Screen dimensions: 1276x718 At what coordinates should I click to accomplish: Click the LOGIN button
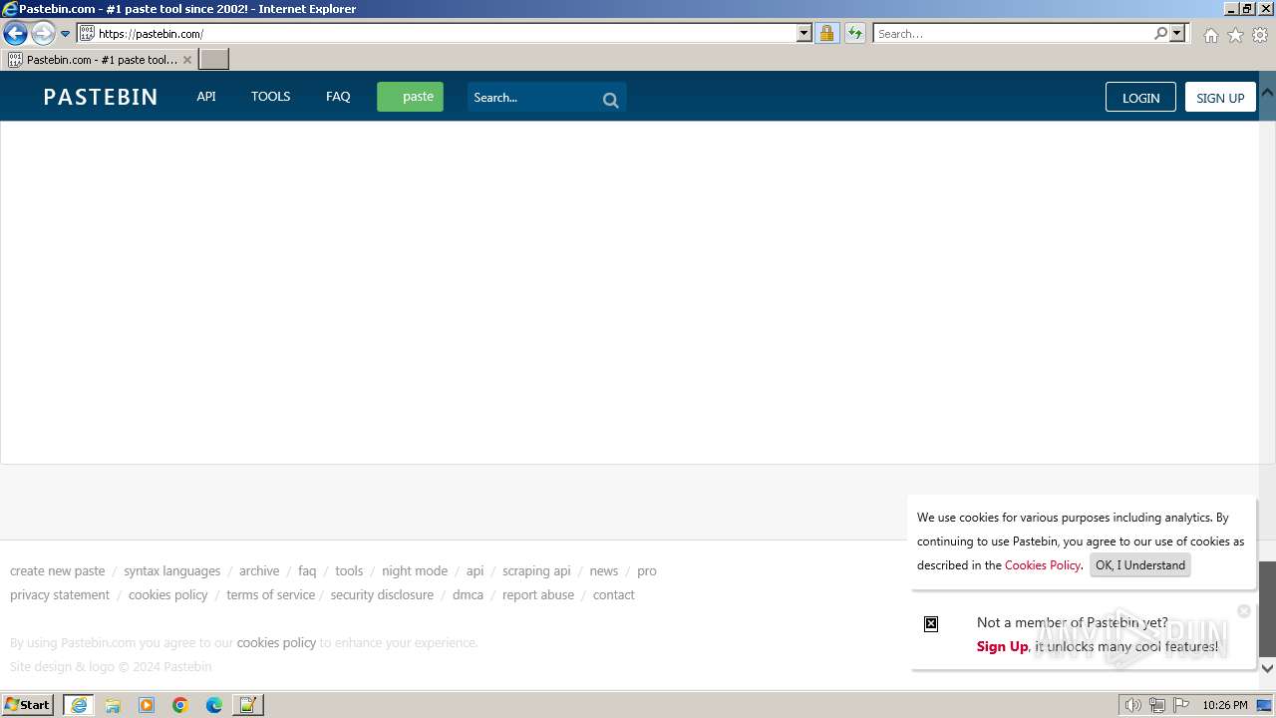[1140, 97]
